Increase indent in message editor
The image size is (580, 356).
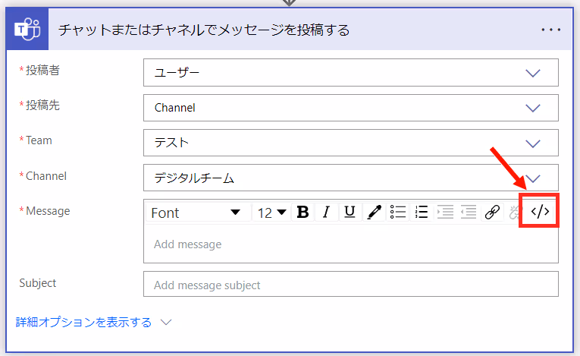(x=445, y=213)
